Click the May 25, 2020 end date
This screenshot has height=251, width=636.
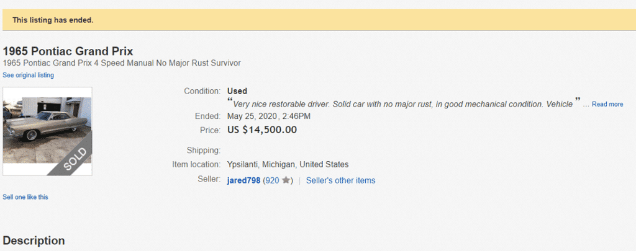pos(269,116)
